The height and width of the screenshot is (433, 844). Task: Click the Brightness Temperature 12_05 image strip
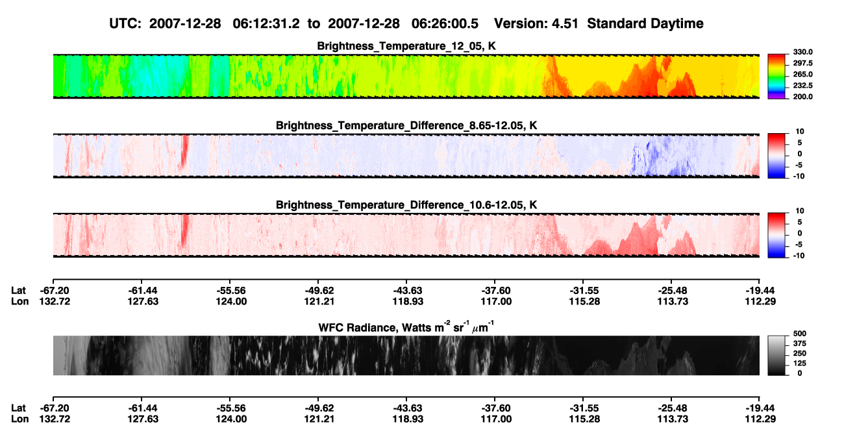406,76
